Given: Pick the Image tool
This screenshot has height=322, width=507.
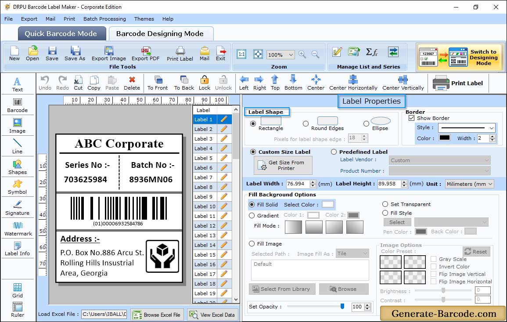Looking at the screenshot, I should tap(18, 126).
